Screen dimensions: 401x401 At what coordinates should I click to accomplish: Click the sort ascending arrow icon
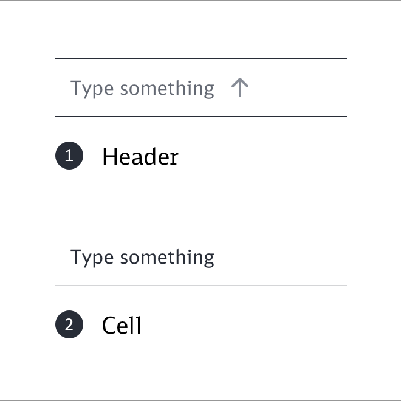pos(240,88)
